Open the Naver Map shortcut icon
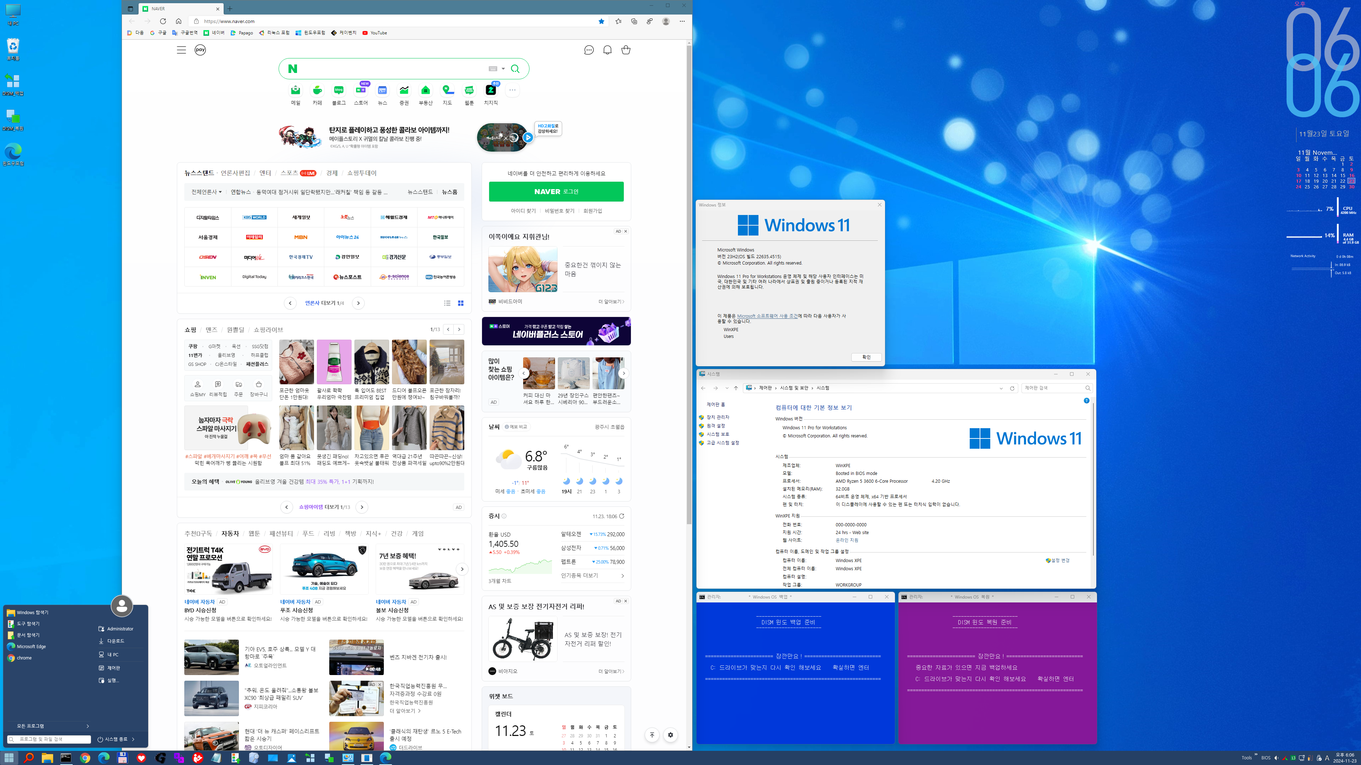The width and height of the screenshot is (1361, 765). click(x=448, y=90)
